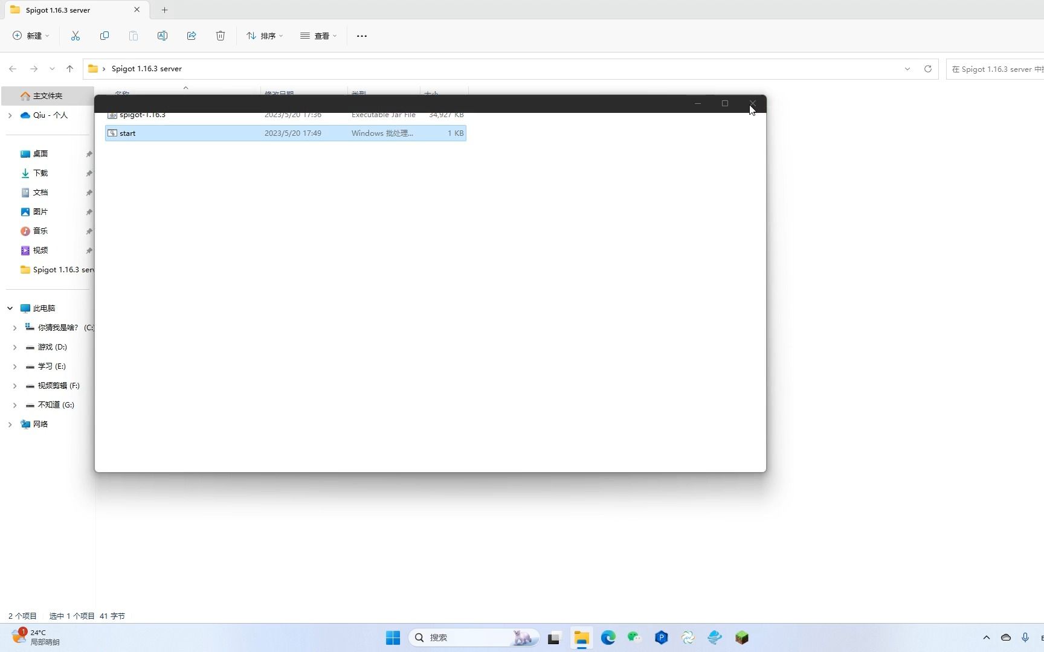This screenshot has width=1044, height=652.
Task: Refresh the current folder view
Action: click(928, 69)
